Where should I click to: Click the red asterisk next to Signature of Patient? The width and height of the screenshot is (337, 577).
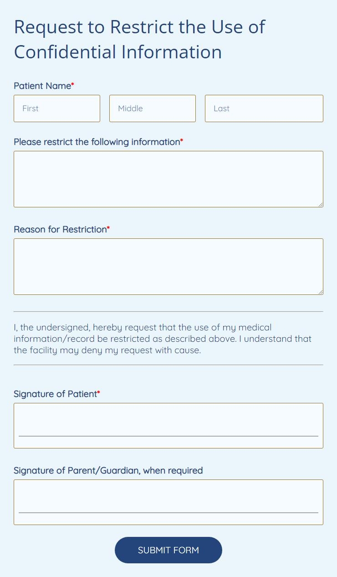pyautogui.click(x=98, y=392)
